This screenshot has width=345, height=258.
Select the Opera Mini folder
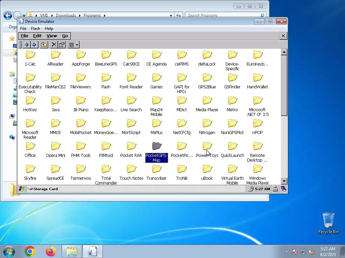pos(56,149)
